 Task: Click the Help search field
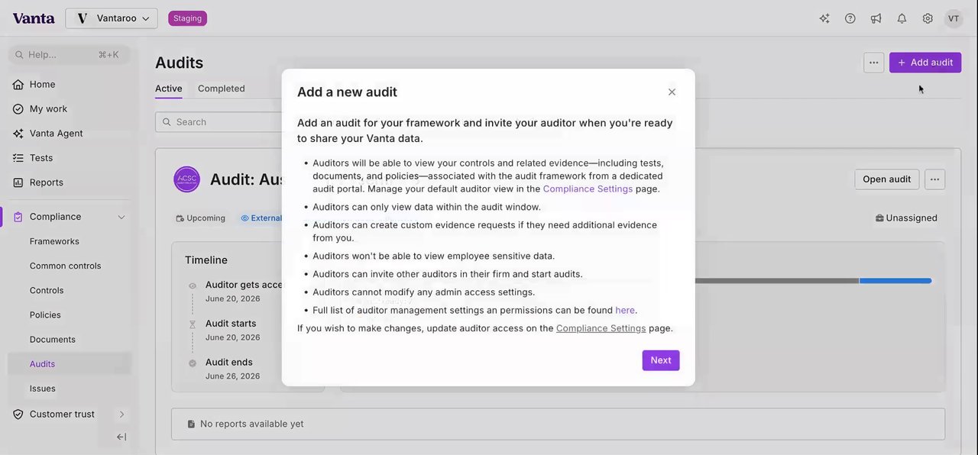pyautogui.click(x=69, y=55)
